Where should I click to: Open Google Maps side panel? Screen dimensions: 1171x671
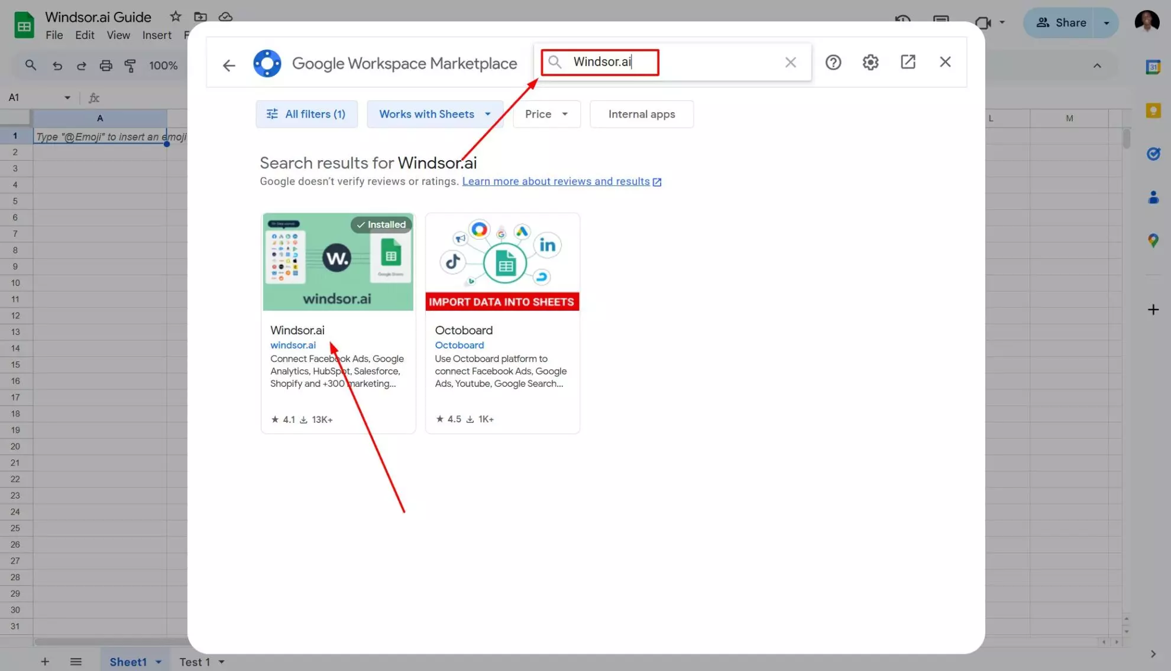coord(1153,240)
